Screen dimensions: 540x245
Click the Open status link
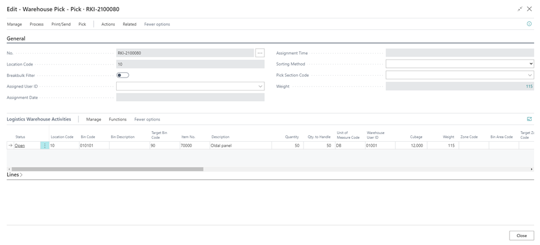(20, 145)
